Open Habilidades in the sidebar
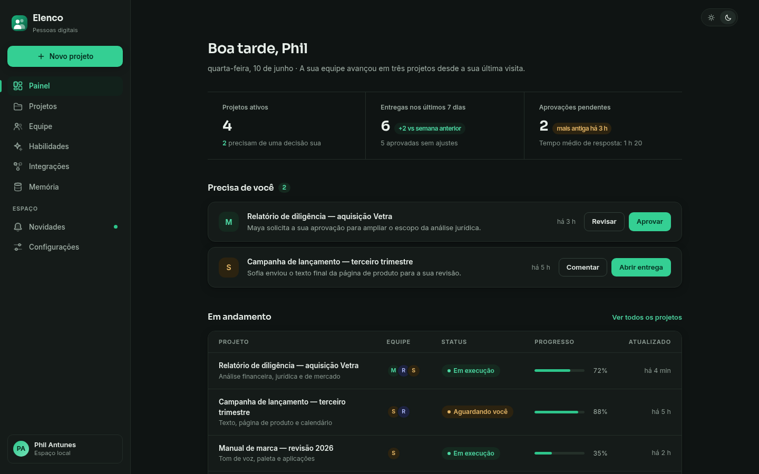The image size is (759, 474). [x=65, y=146]
